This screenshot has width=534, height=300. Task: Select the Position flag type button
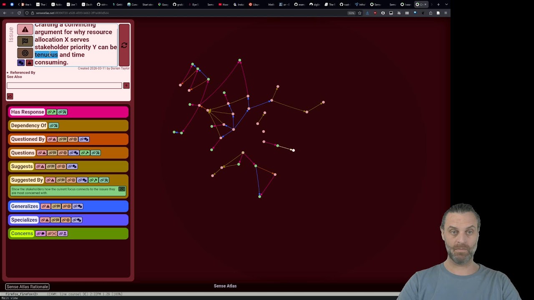coord(25,41)
